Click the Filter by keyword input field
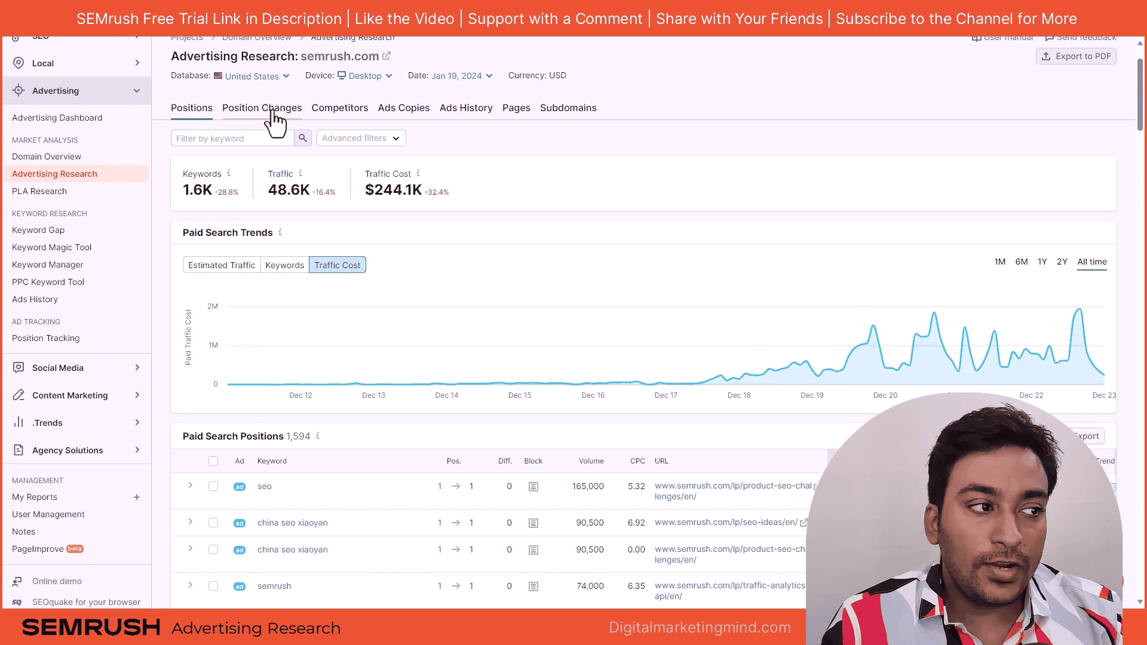Screen dimensions: 1147x645 point(233,138)
